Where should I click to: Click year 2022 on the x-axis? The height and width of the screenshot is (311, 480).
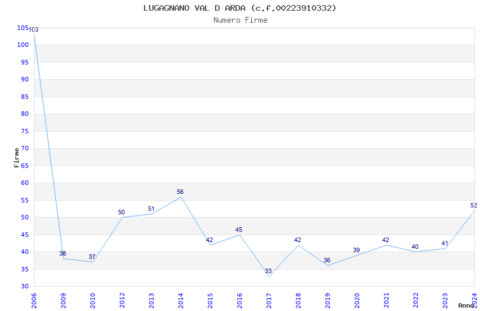click(416, 301)
